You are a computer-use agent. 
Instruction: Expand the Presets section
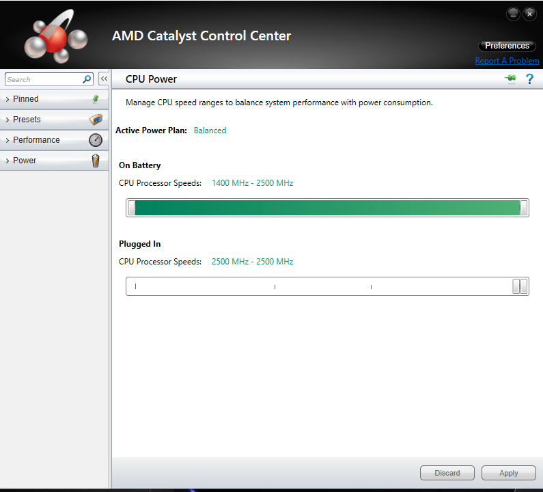click(55, 120)
